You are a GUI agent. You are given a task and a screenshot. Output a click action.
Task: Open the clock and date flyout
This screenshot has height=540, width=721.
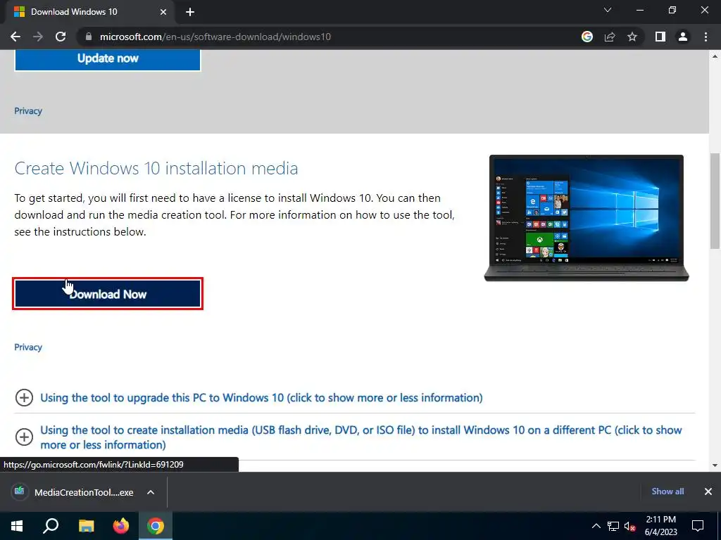[660, 526]
